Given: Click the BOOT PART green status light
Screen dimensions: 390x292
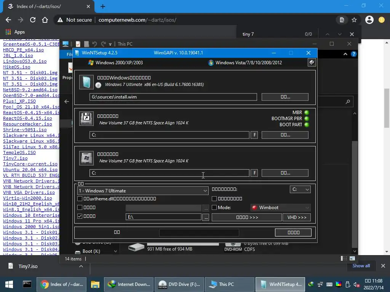Looking at the screenshot, I should pos(307,125).
